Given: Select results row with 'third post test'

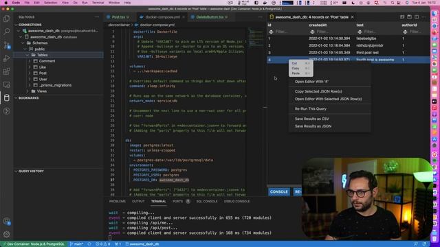Looking at the screenshot, I should pos(349,53).
